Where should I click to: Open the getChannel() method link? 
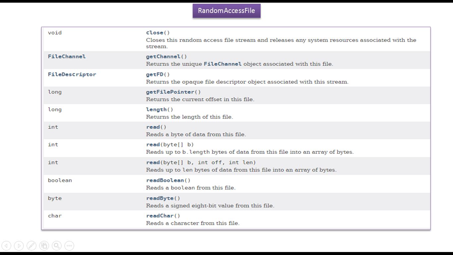(163, 56)
